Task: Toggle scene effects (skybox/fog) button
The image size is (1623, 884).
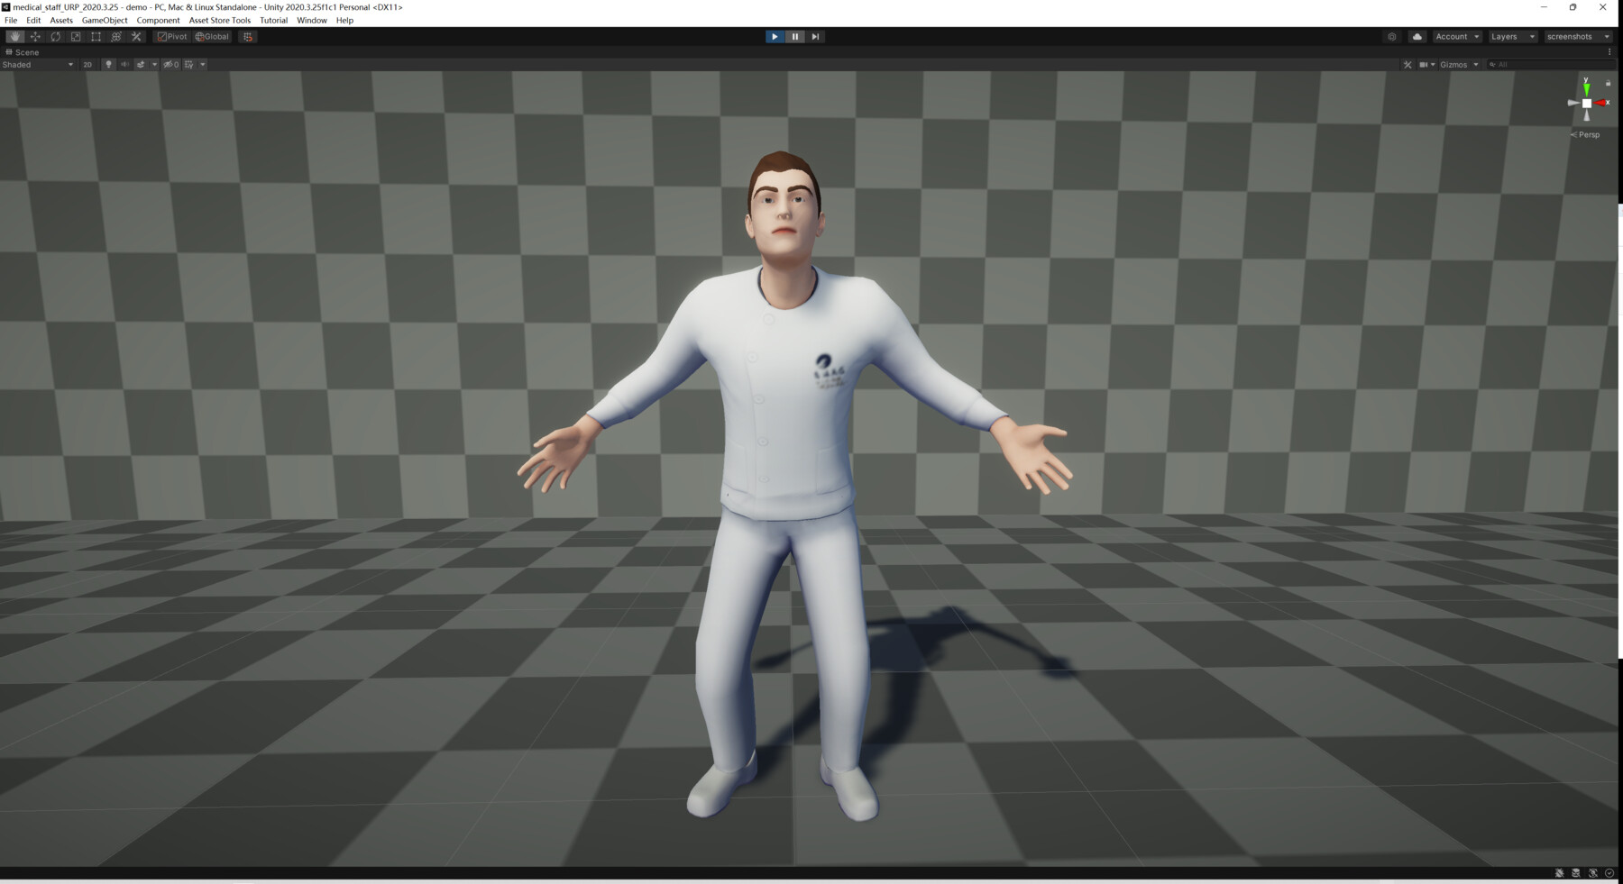Action: pos(141,65)
